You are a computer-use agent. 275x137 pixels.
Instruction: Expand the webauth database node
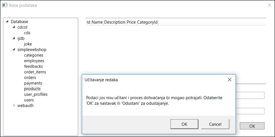pyautogui.click(x=14, y=105)
